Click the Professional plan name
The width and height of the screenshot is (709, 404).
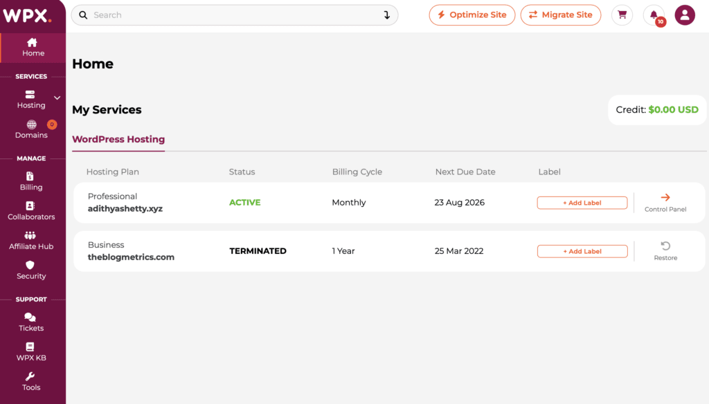pyautogui.click(x=112, y=196)
